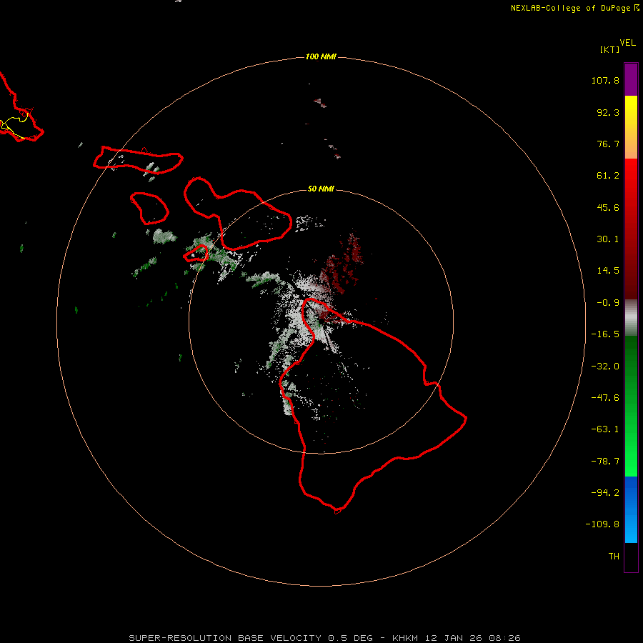The width and height of the screenshot is (643, 643).
Task: Click the VEL legend title
Action: (627, 43)
